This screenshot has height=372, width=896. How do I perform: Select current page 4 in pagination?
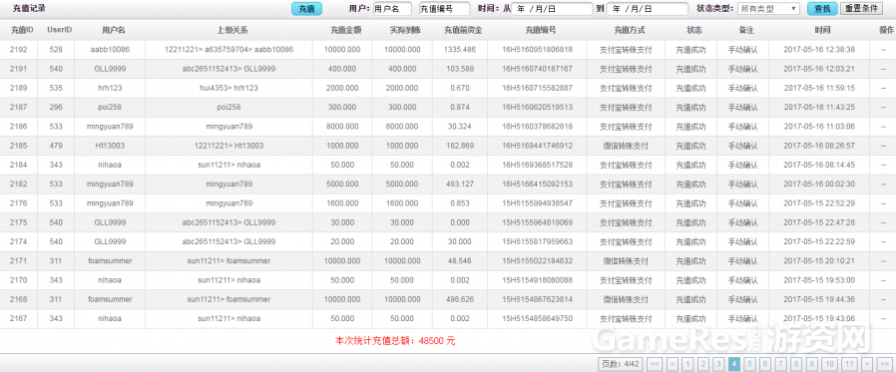tap(734, 363)
